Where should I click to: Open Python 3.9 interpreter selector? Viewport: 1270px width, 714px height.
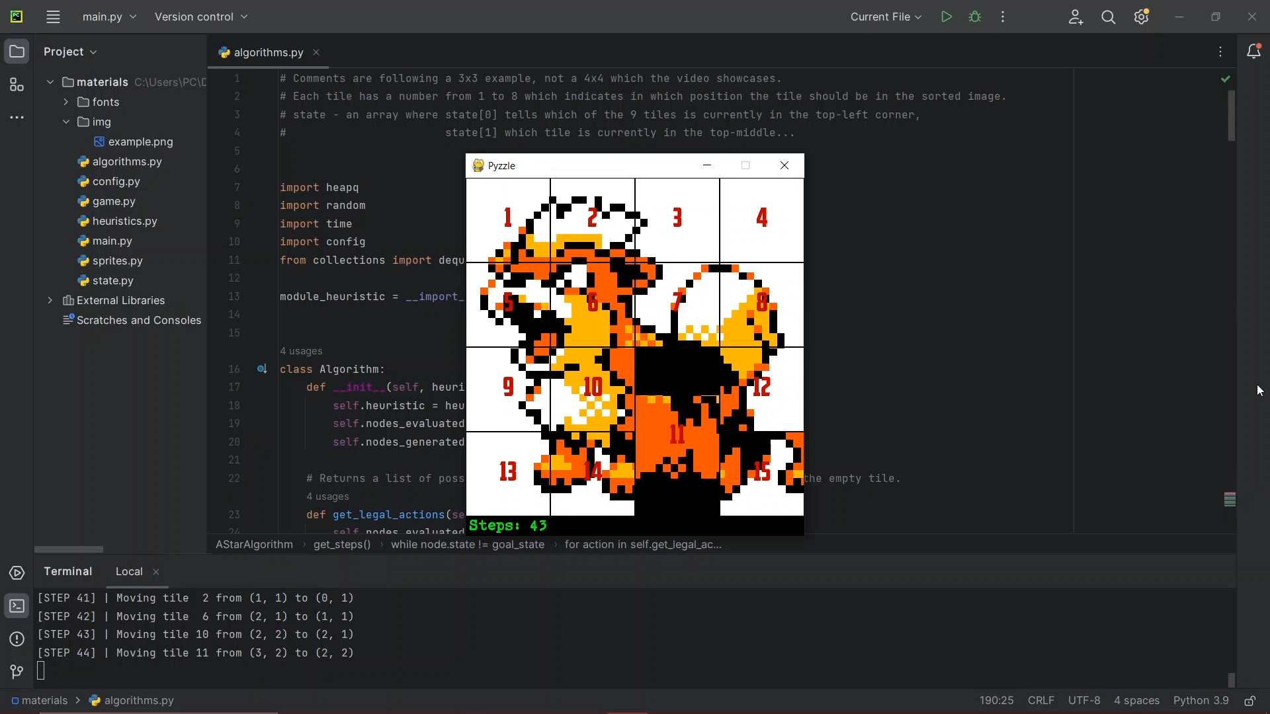click(x=1201, y=701)
